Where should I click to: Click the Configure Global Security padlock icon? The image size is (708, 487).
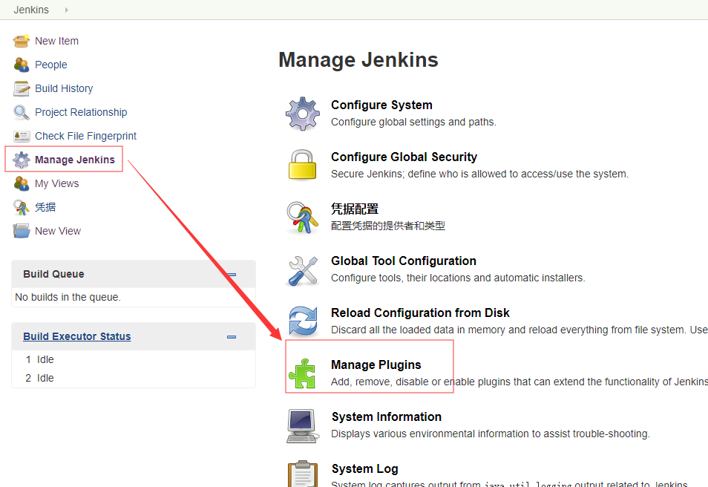303,165
